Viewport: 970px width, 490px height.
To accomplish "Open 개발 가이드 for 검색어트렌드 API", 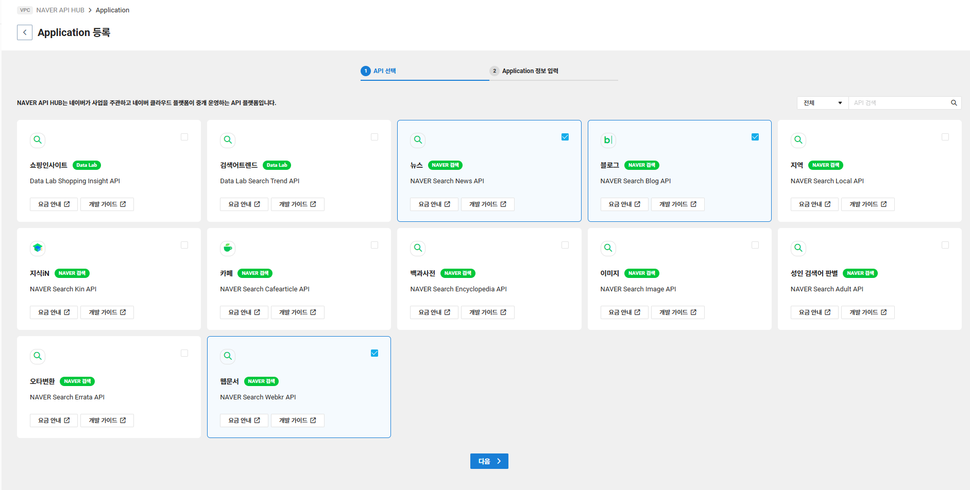I will (297, 204).
